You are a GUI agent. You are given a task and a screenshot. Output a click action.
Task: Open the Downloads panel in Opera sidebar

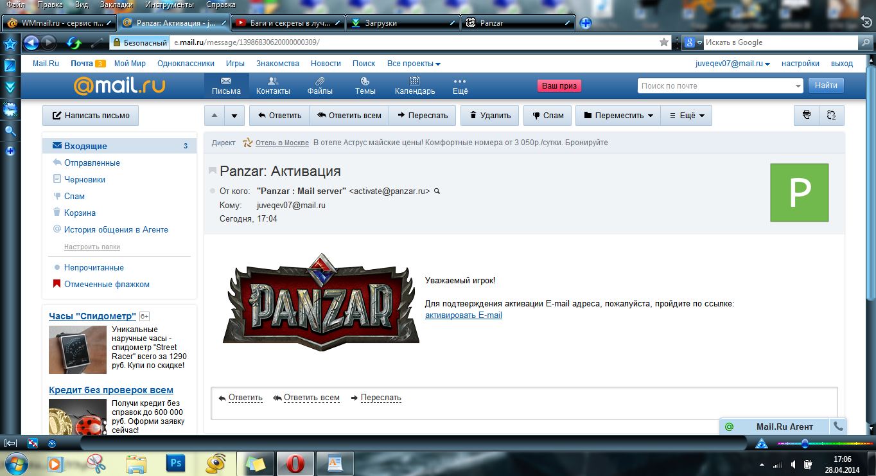[10, 87]
